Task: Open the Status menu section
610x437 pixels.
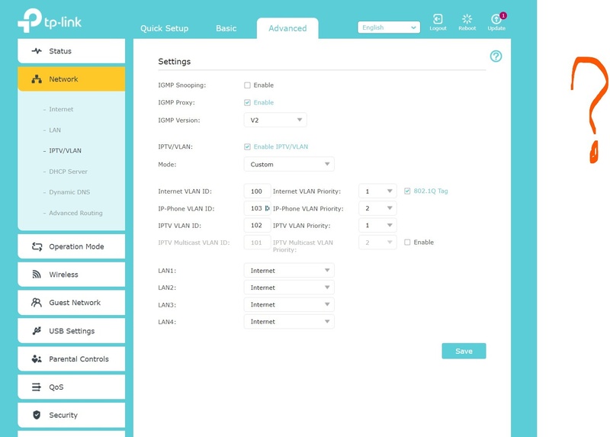Action: [71, 51]
